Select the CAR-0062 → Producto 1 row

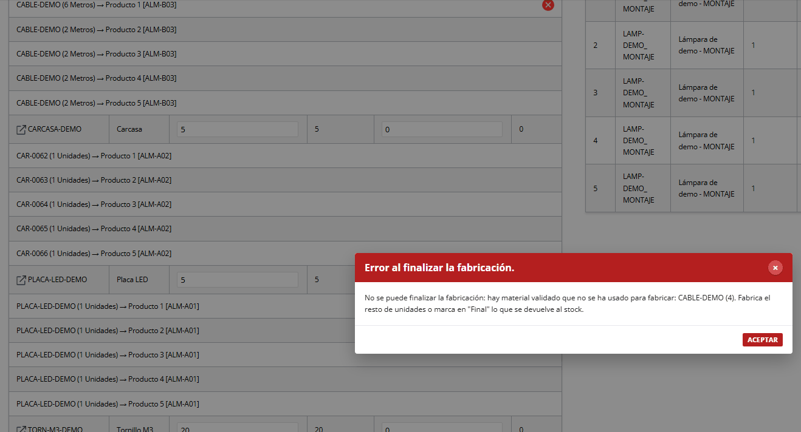[x=285, y=156]
